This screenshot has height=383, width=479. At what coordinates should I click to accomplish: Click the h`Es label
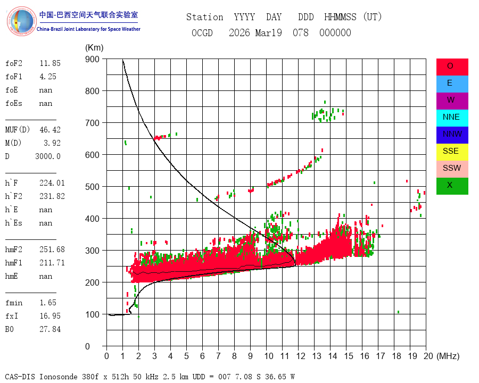click(14, 223)
